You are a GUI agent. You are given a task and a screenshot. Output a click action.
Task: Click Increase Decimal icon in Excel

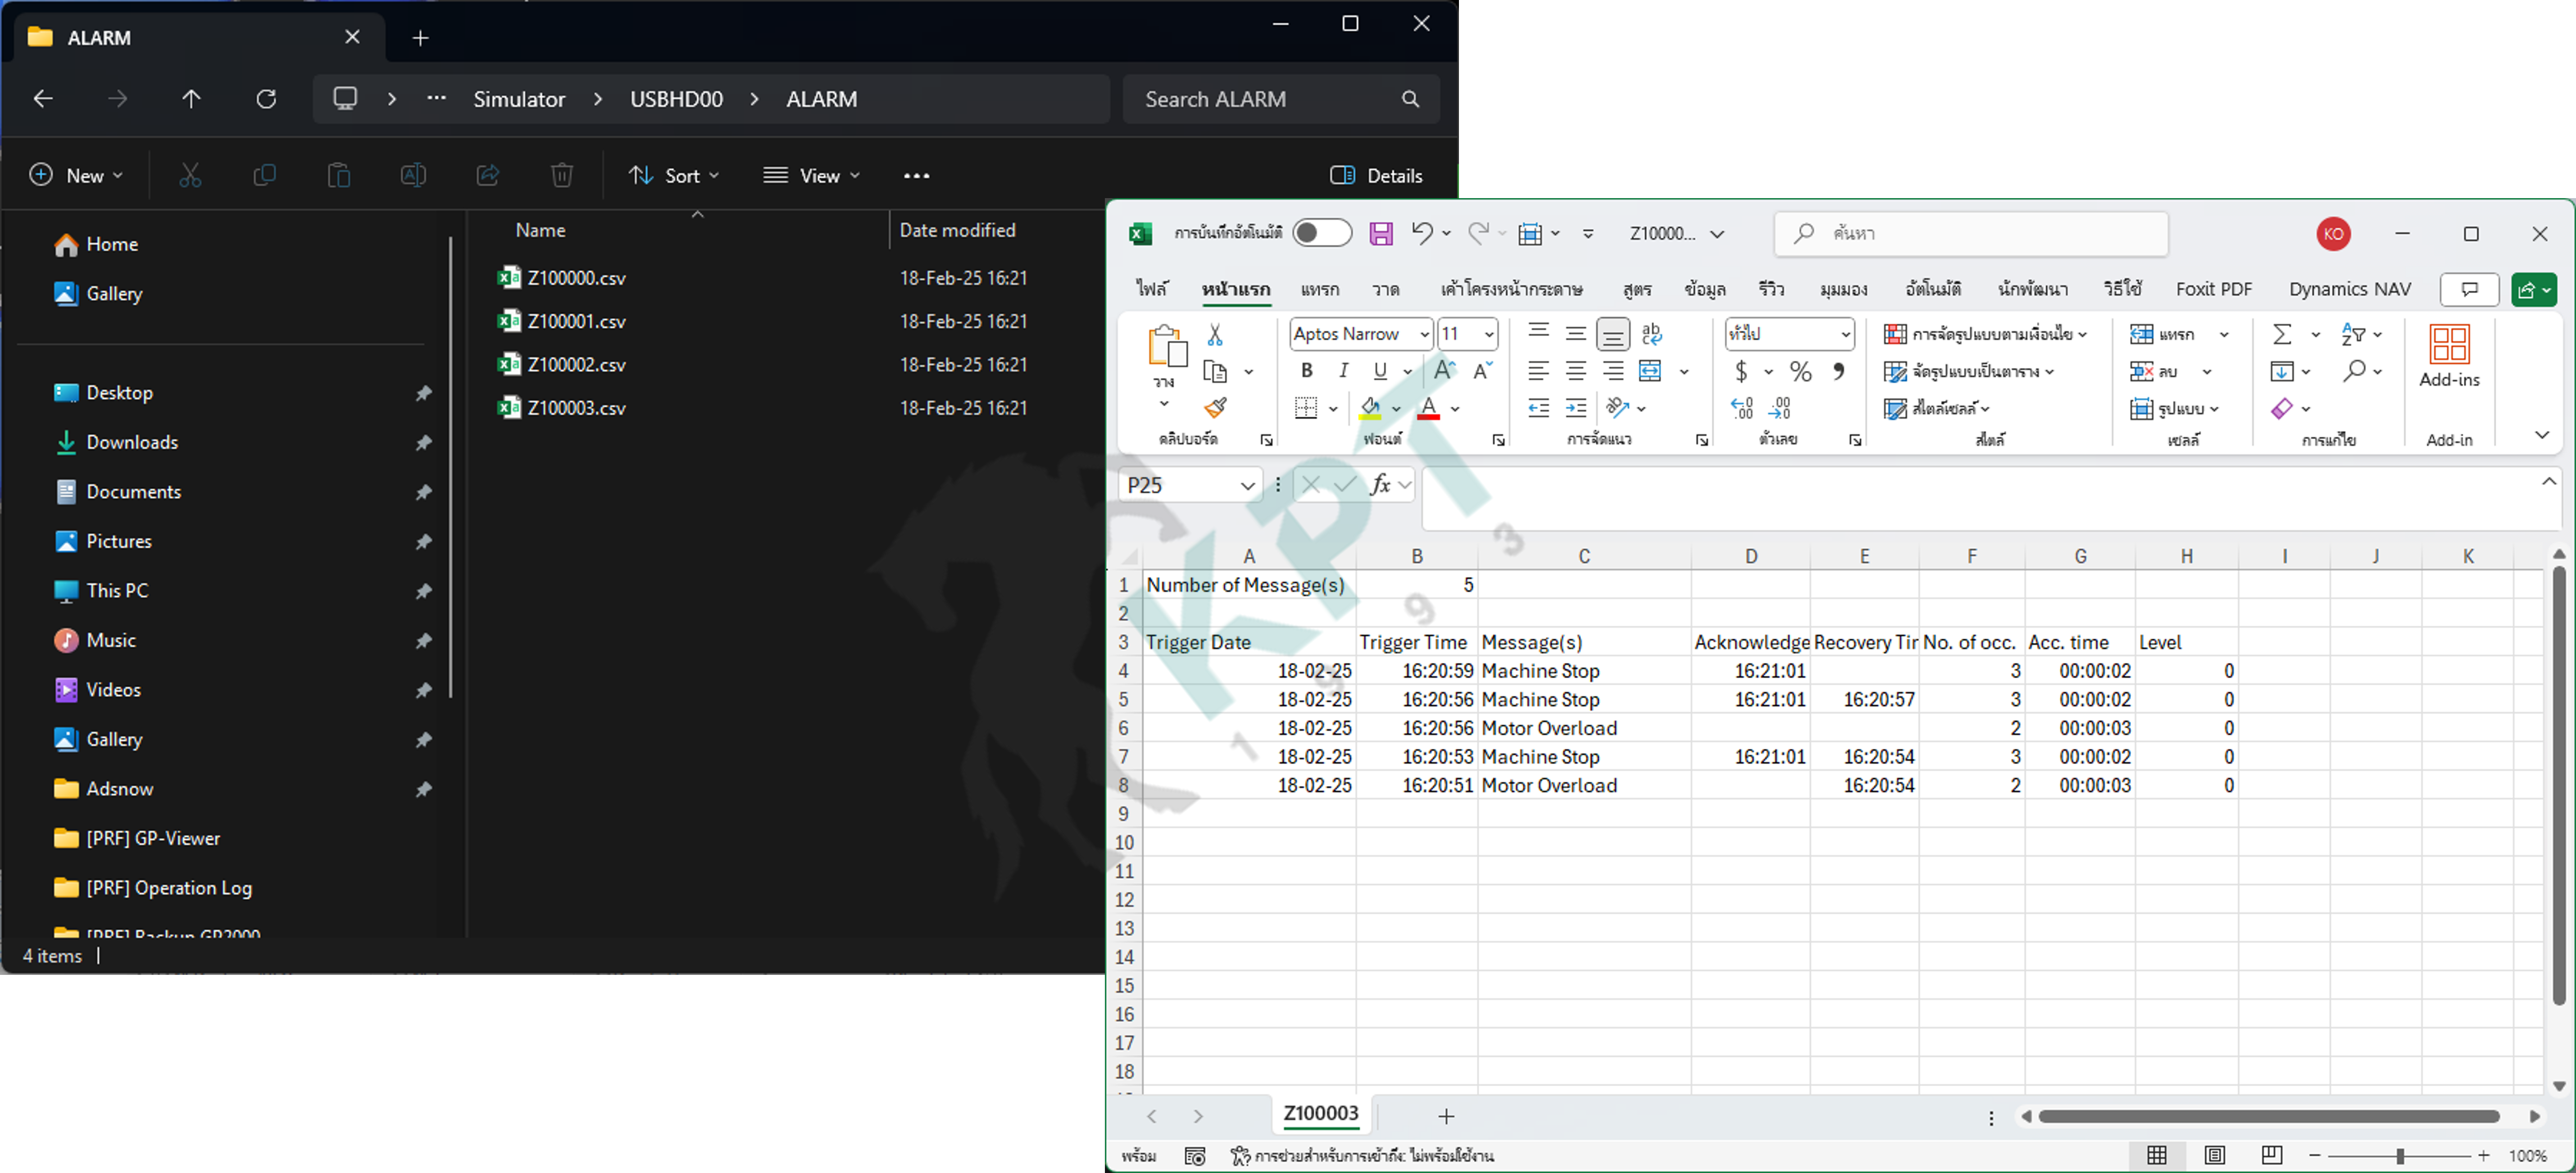coord(1742,408)
